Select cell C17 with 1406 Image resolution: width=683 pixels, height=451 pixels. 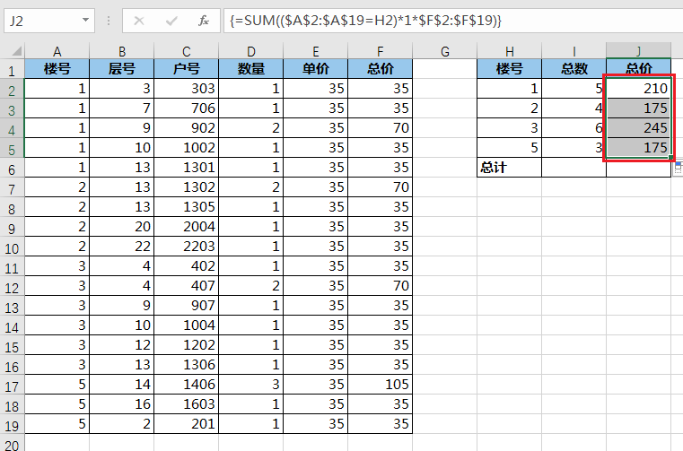186,385
